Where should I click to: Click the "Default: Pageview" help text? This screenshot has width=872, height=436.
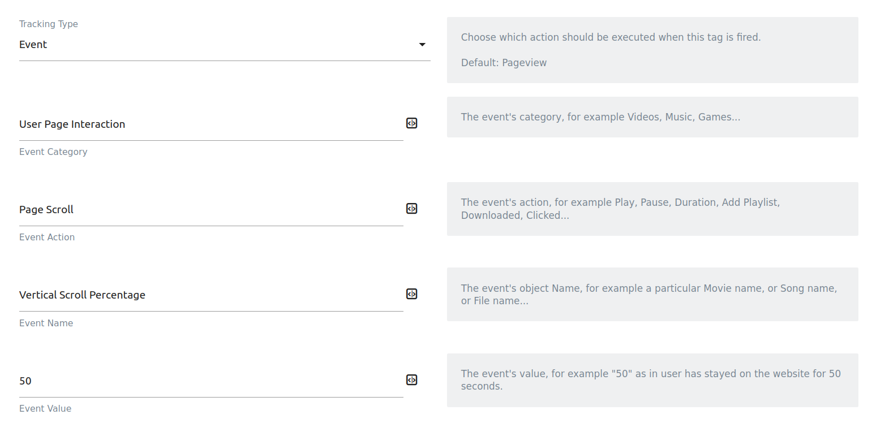coord(504,63)
